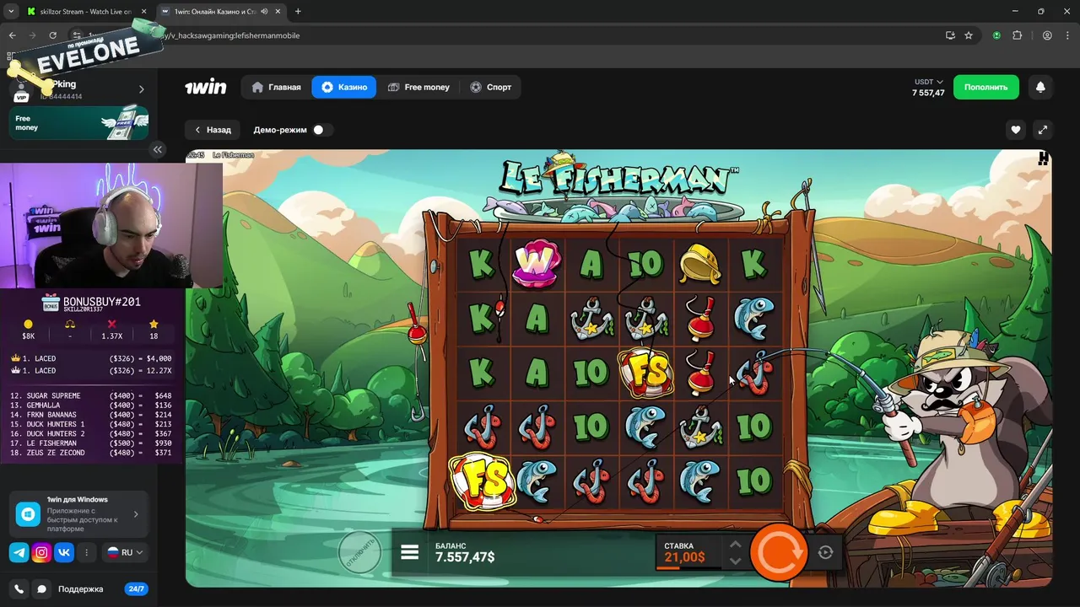Reload the current page
Viewport: 1080px width, 607px height.
(52, 35)
